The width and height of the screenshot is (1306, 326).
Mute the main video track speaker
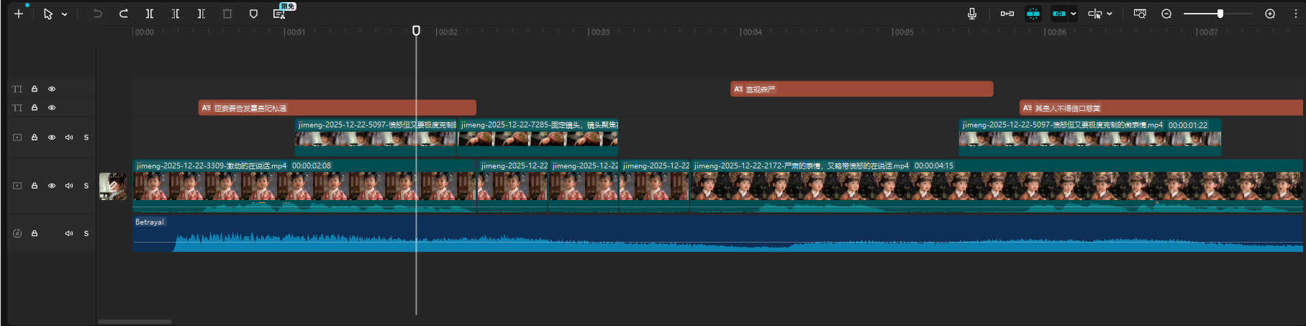click(69, 186)
